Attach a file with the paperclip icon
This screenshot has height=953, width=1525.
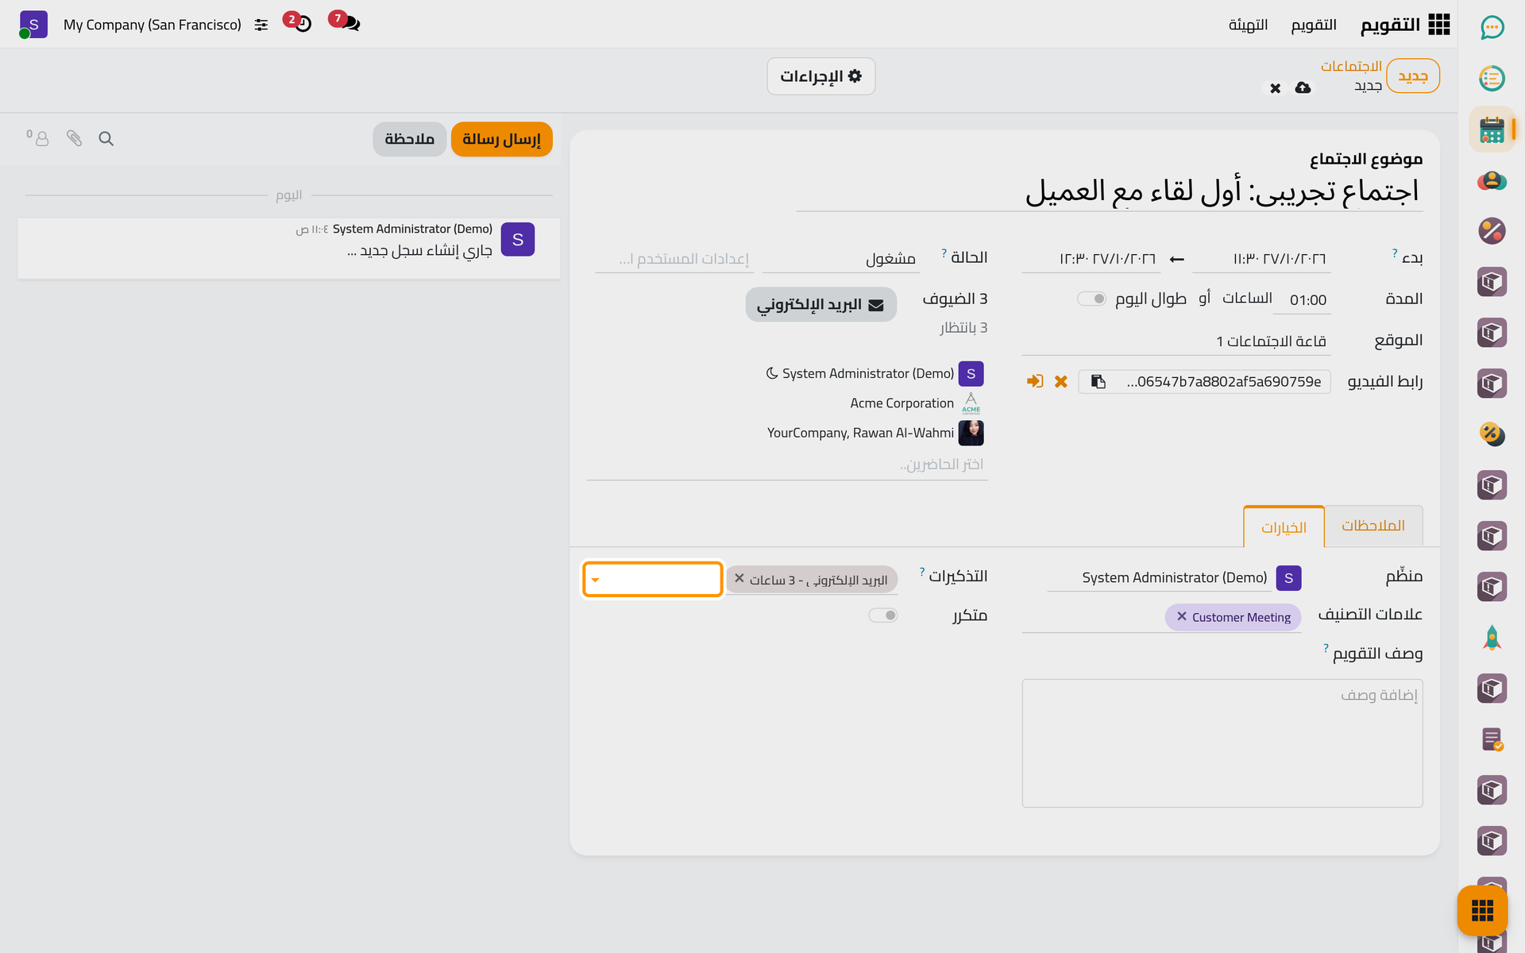coord(74,139)
